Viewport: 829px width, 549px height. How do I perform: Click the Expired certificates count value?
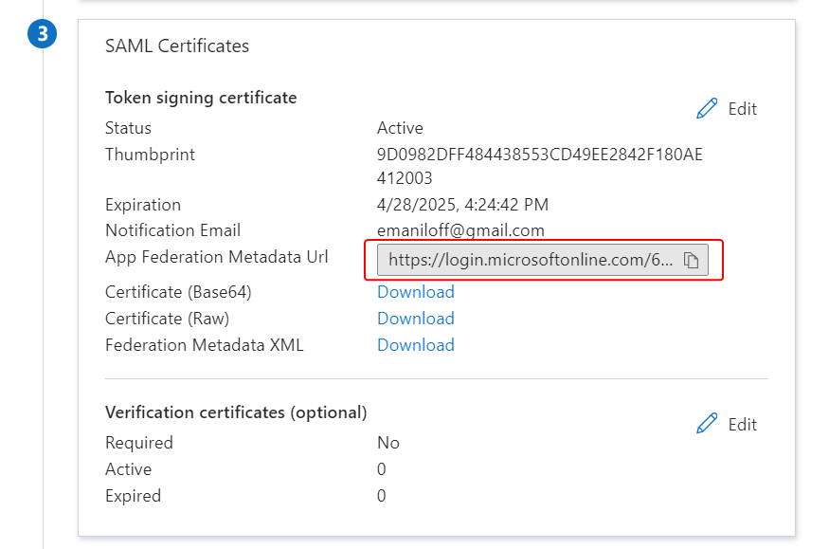pyautogui.click(x=382, y=496)
